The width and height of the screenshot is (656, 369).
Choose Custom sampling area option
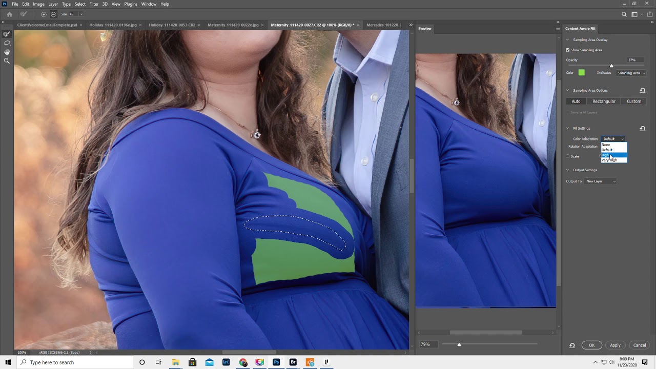pyautogui.click(x=634, y=101)
